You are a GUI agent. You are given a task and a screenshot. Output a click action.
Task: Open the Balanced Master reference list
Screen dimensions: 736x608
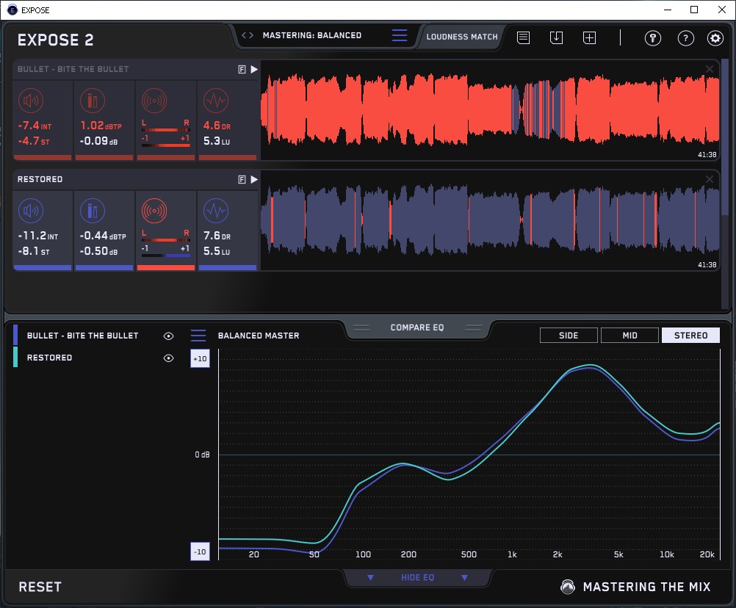[x=198, y=336]
